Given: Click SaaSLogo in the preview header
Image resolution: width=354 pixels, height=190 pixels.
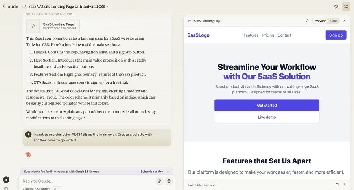Looking at the screenshot, I should [199, 35].
